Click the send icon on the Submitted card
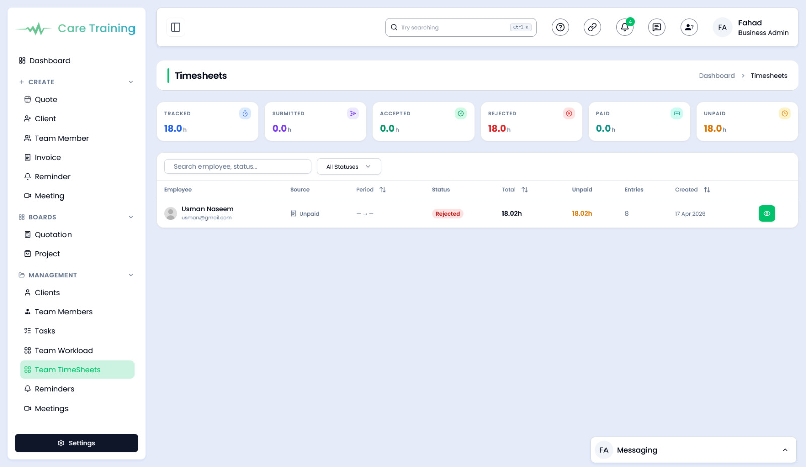806x467 pixels. [x=353, y=113]
